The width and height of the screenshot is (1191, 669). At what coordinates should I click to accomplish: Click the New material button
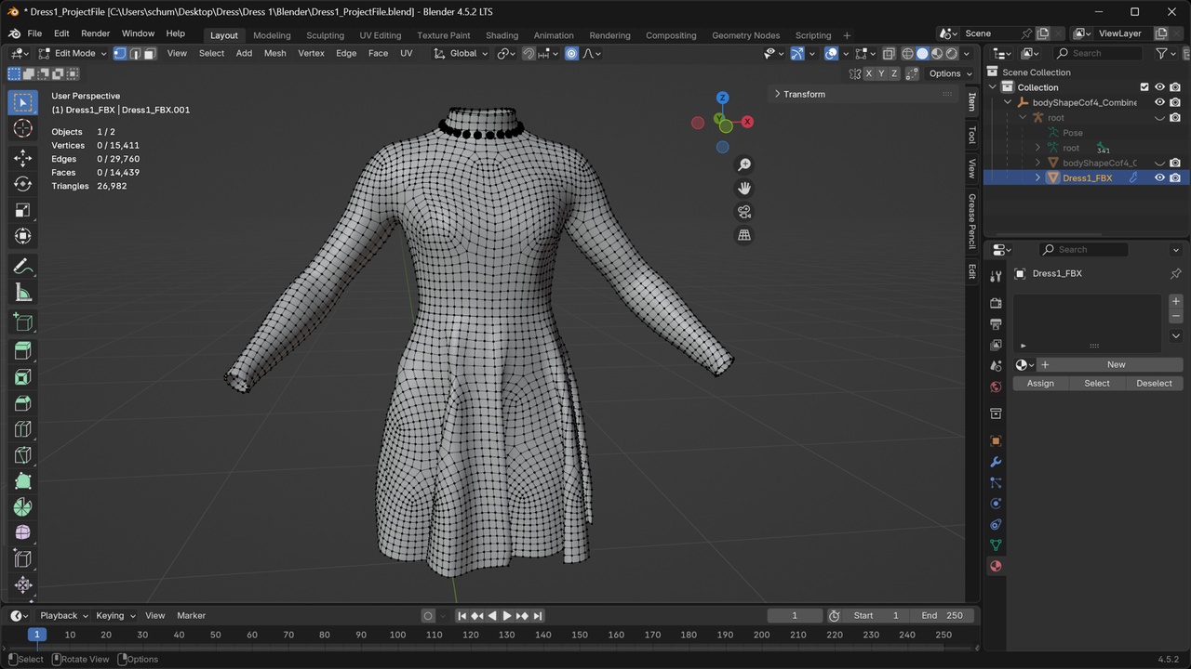coord(1117,364)
